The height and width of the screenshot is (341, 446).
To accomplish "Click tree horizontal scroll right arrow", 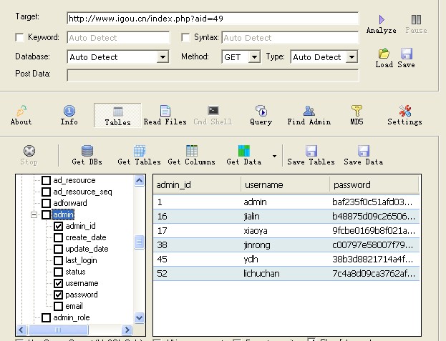I will [x=127, y=330].
